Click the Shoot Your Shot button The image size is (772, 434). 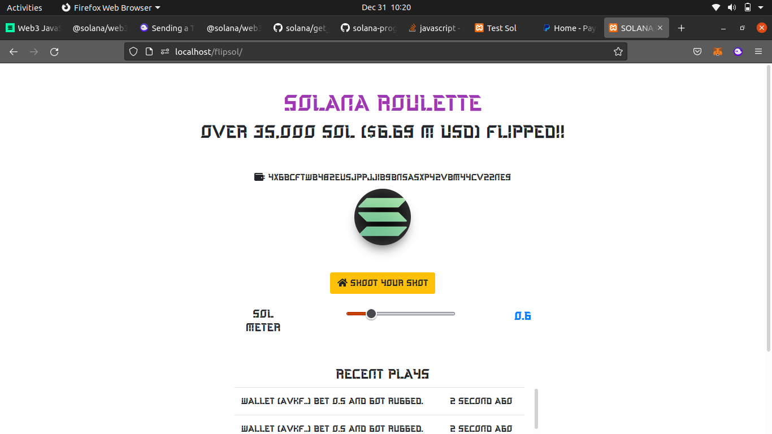coord(383,283)
